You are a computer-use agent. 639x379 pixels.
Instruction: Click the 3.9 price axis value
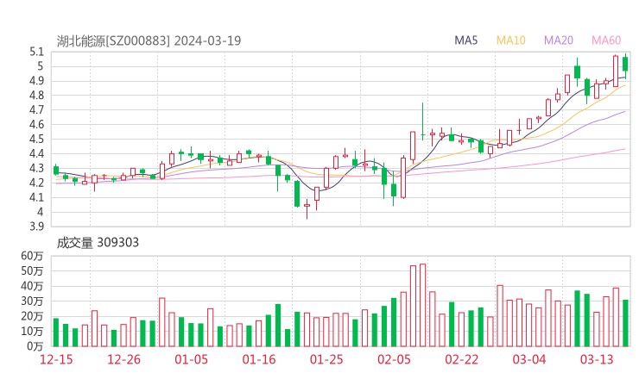tap(36, 227)
